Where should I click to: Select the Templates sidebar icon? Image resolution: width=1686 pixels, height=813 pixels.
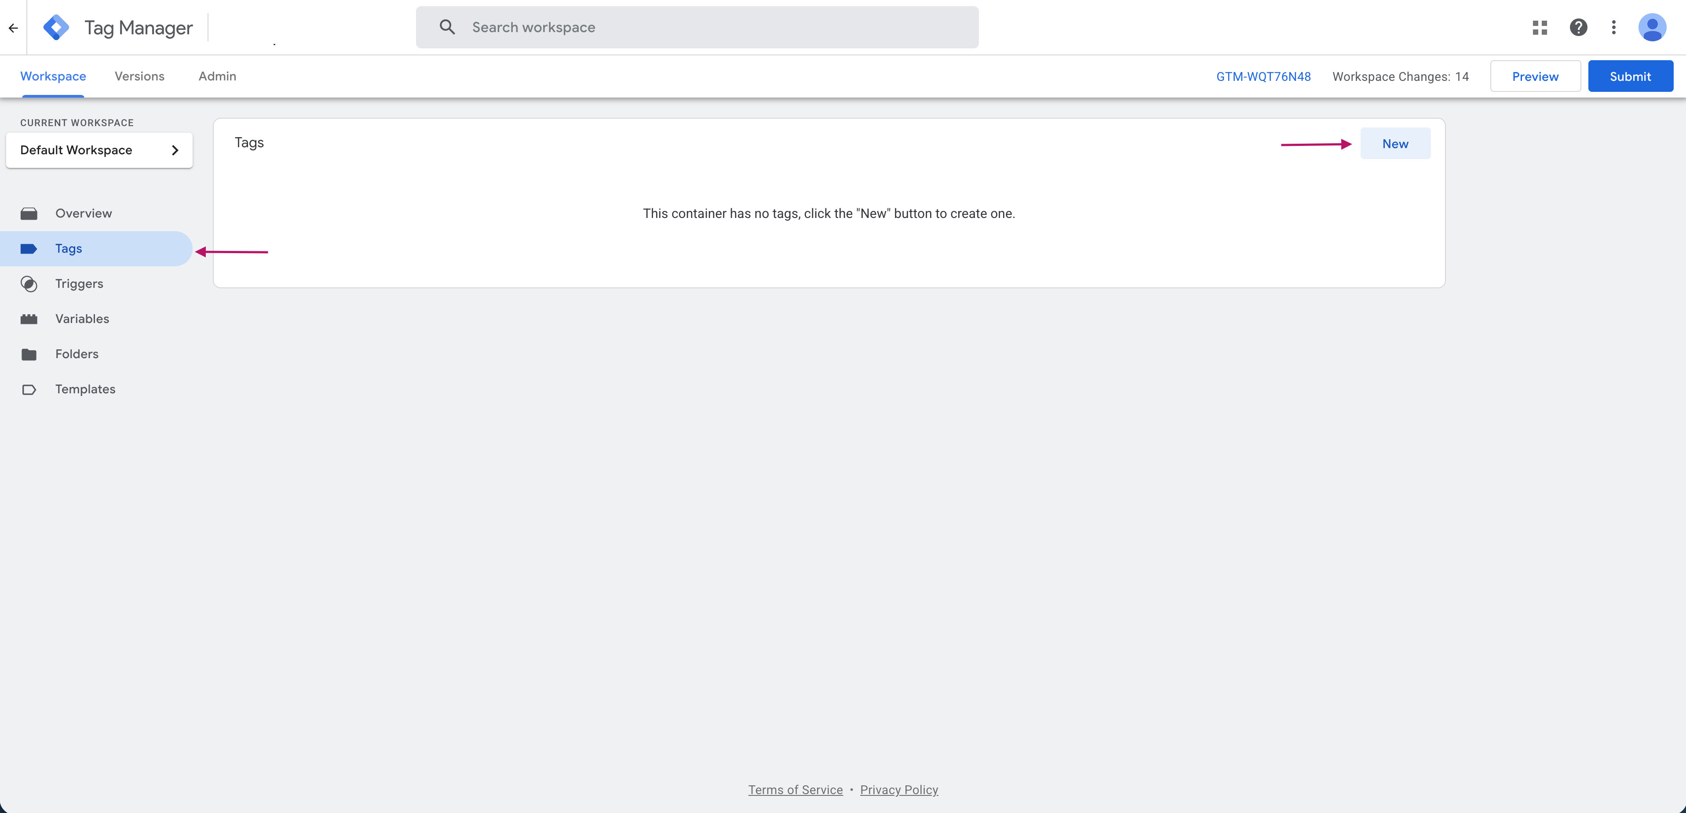(x=29, y=389)
